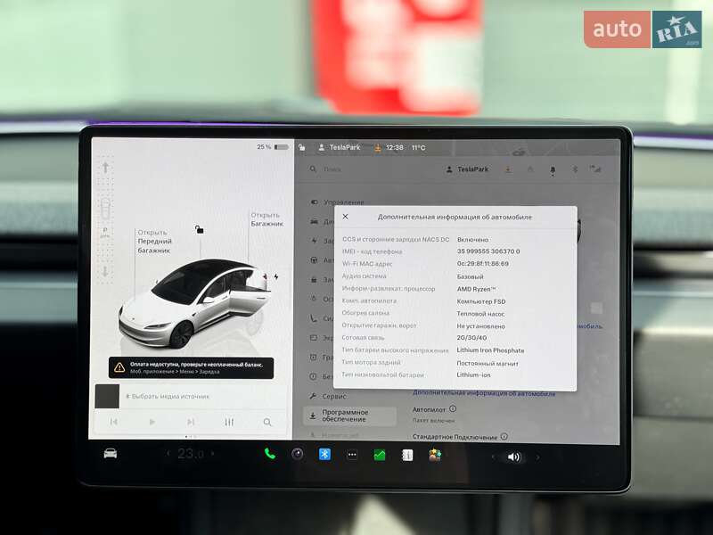Tap the Bluetooth icon in the dock
The image size is (713, 535).
(x=324, y=454)
